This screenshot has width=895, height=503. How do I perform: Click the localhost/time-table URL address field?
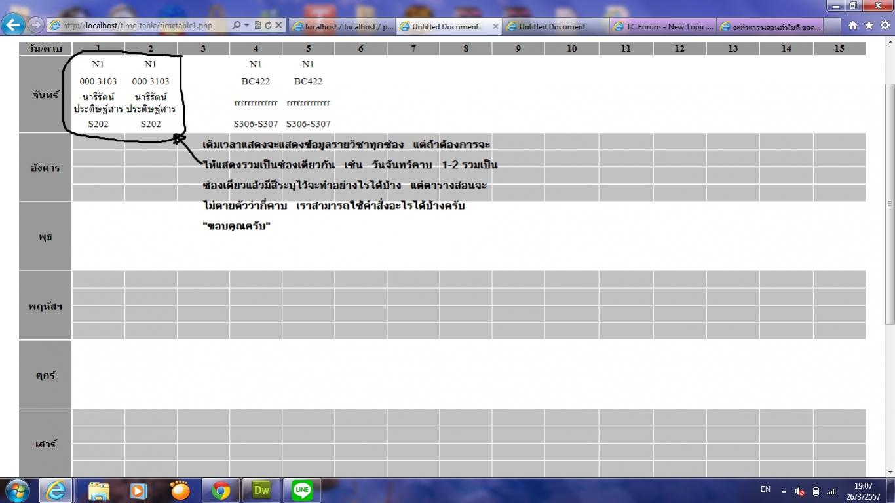pos(139,26)
